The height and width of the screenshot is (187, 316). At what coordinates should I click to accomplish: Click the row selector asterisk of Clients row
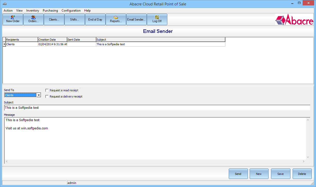pyautogui.click(x=4, y=44)
